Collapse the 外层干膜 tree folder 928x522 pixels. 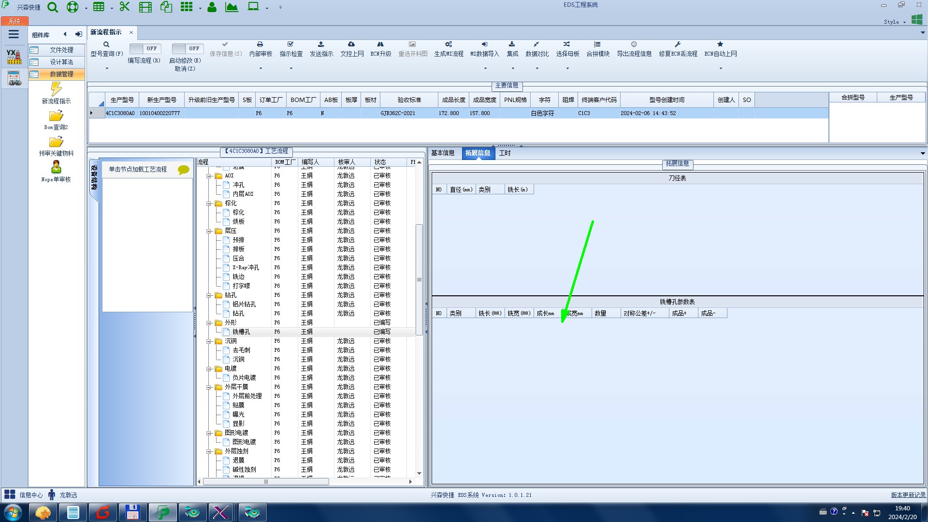209,387
